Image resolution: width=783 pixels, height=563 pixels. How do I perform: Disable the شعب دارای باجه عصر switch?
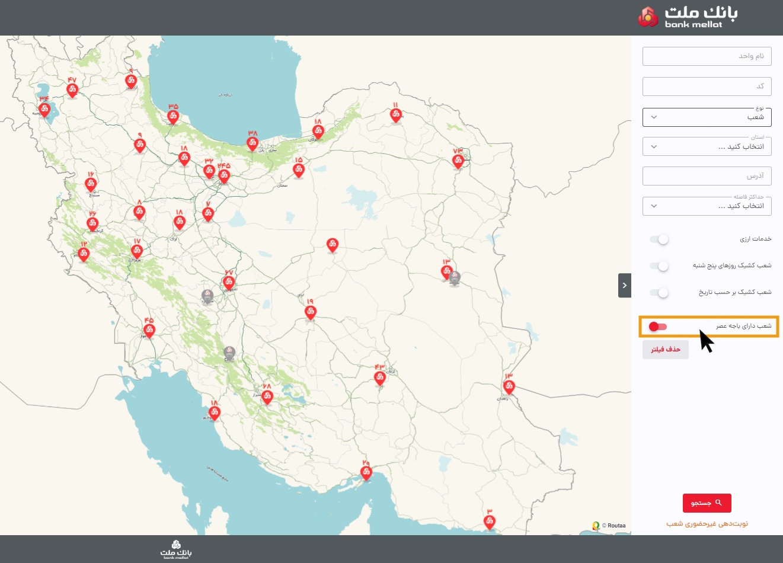[x=657, y=327]
